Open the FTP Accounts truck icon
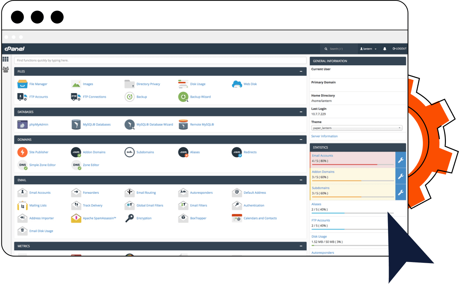 pos(22,97)
